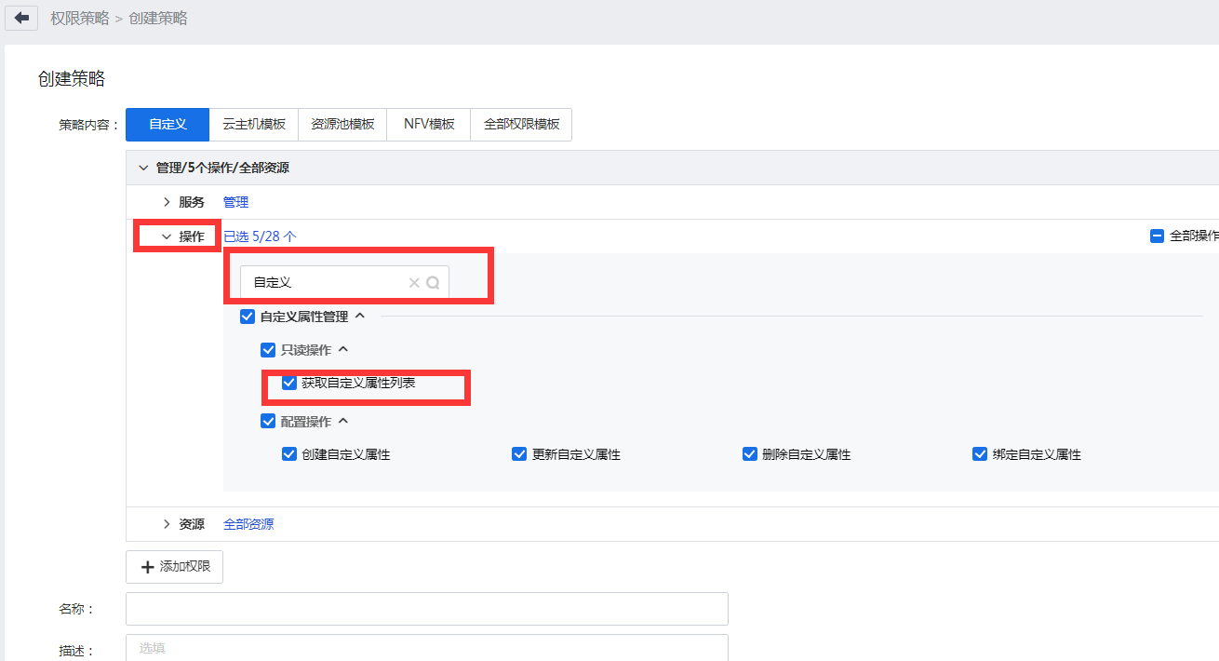Expand the 服务 row
The width and height of the screenshot is (1219, 661).
pos(167,202)
